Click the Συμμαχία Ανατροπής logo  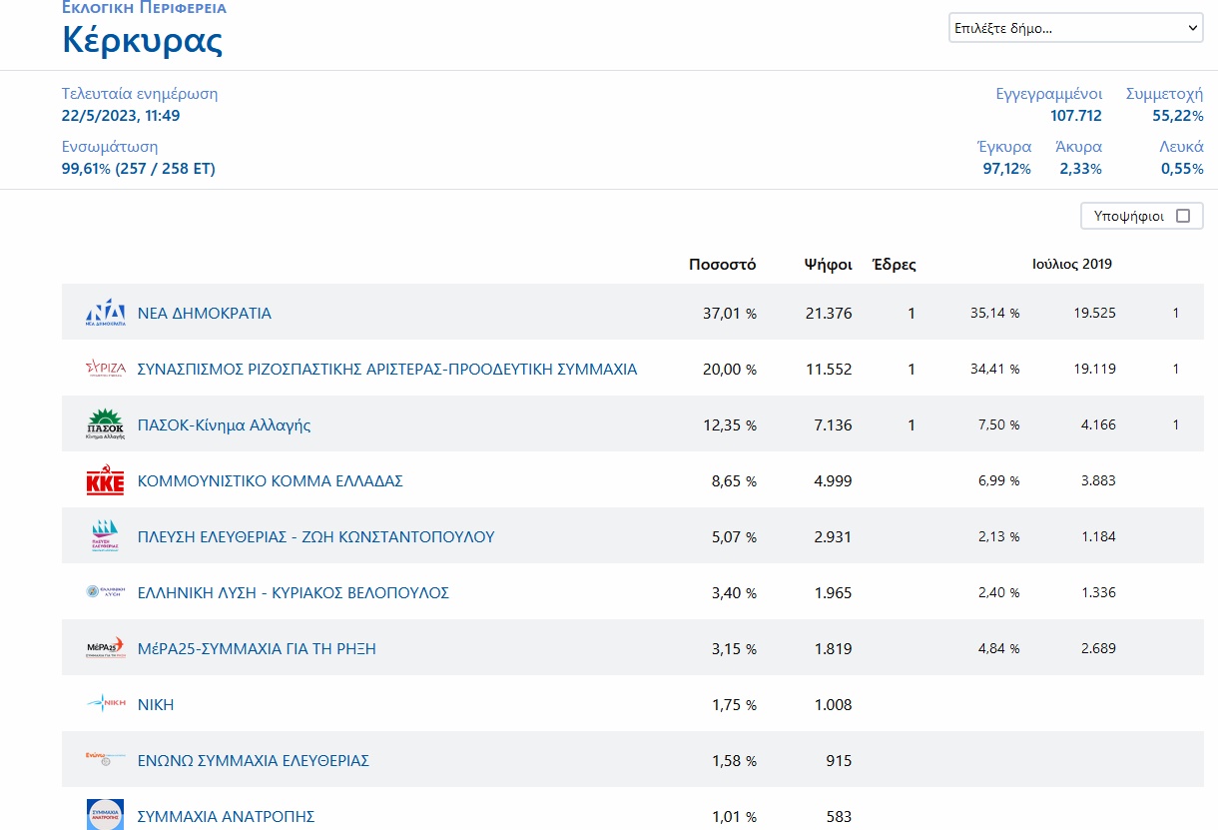coord(105,815)
